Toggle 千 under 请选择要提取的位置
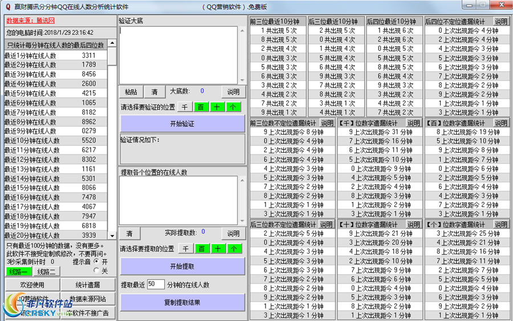The image size is (513, 321). pyautogui.click(x=185, y=249)
